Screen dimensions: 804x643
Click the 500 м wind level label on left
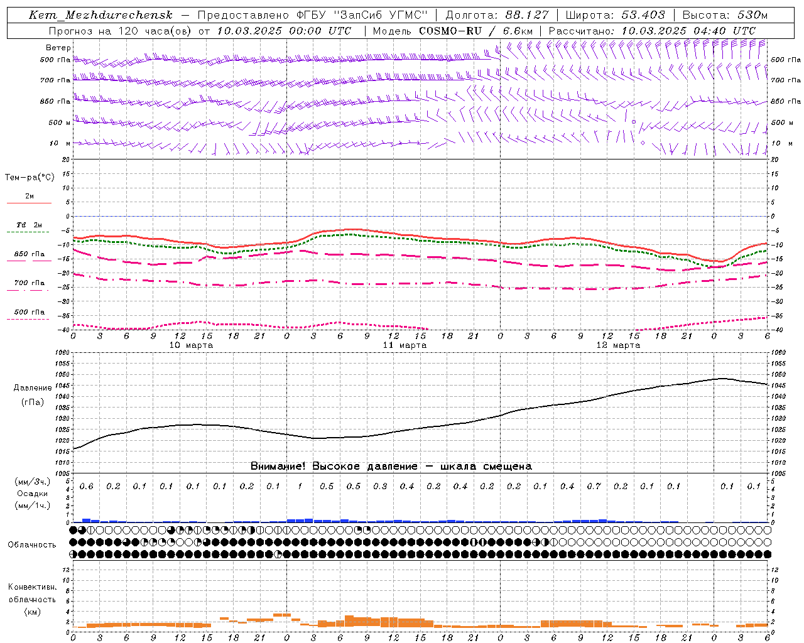tap(60, 122)
